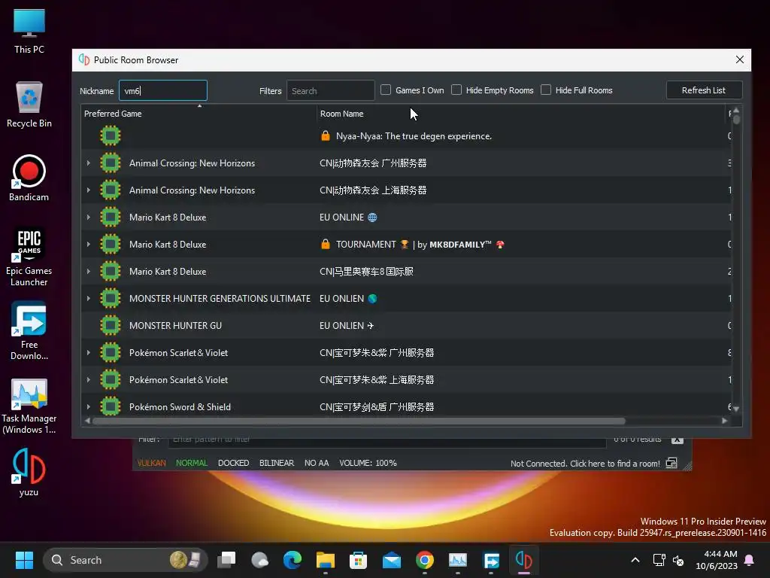Click the multiplayer room status icon in yuzu
This screenshot has width=770, height=578.
(x=671, y=463)
